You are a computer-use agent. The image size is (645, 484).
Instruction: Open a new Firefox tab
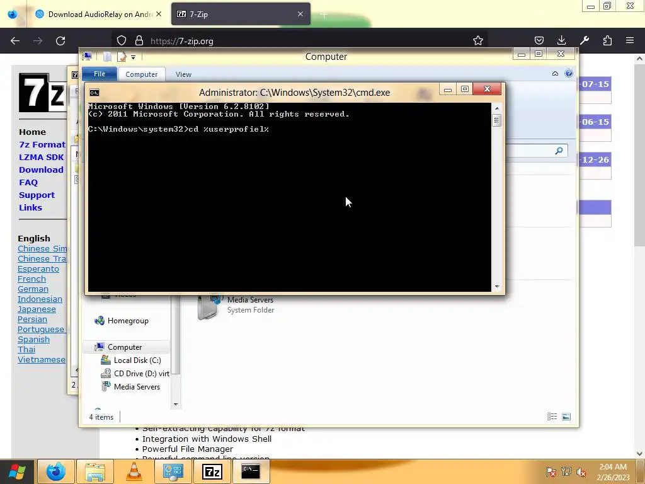tap(324, 15)
